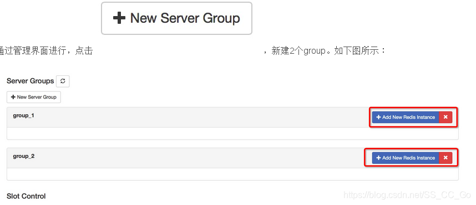Add New Redis Instance to group_1
476x205 pixels.
(x=406, y=117)
